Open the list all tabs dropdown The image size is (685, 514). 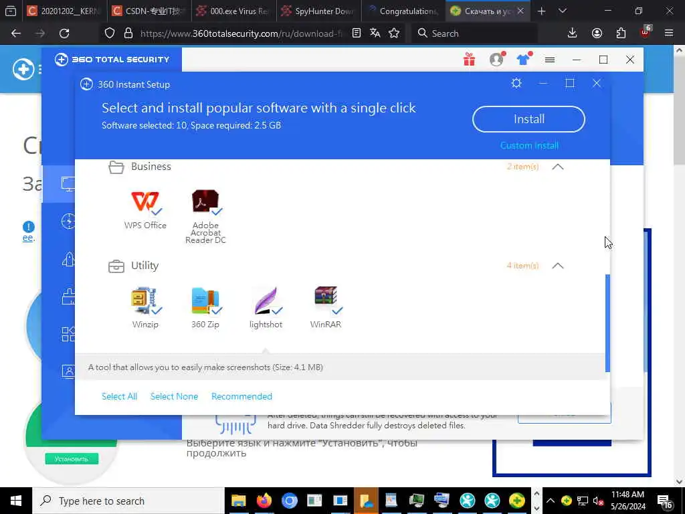[x=563, y=11]
